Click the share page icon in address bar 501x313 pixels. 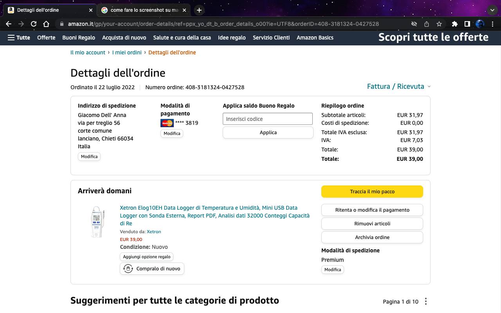tap(427, 24)
